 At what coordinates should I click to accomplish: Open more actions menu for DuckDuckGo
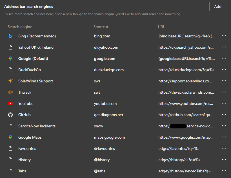[224, 69]
